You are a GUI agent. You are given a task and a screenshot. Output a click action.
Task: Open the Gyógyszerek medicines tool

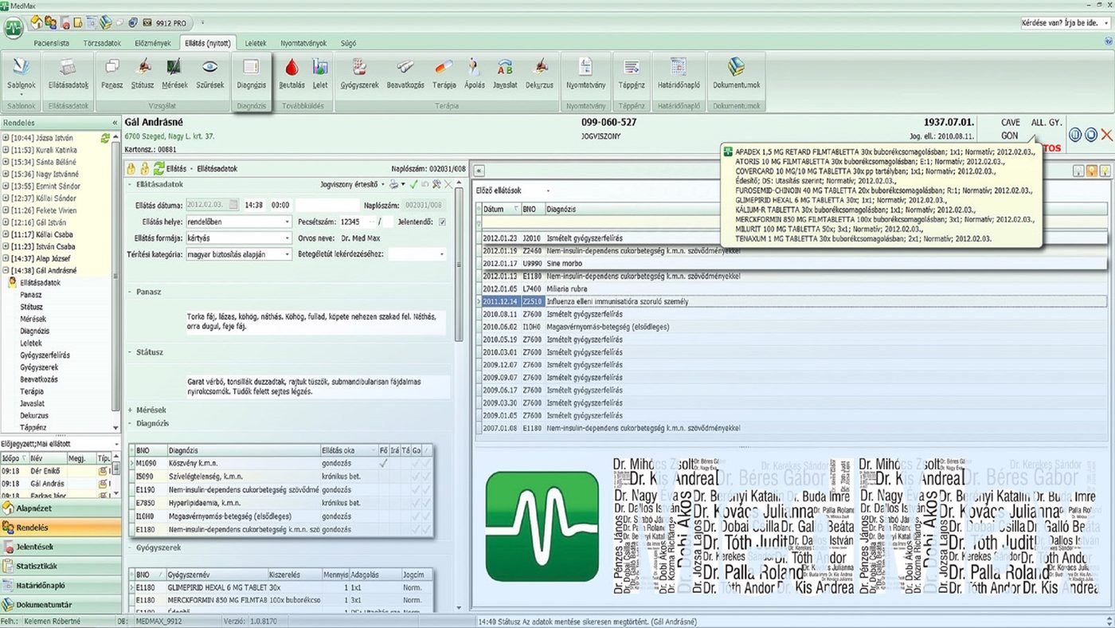(359, 73)
